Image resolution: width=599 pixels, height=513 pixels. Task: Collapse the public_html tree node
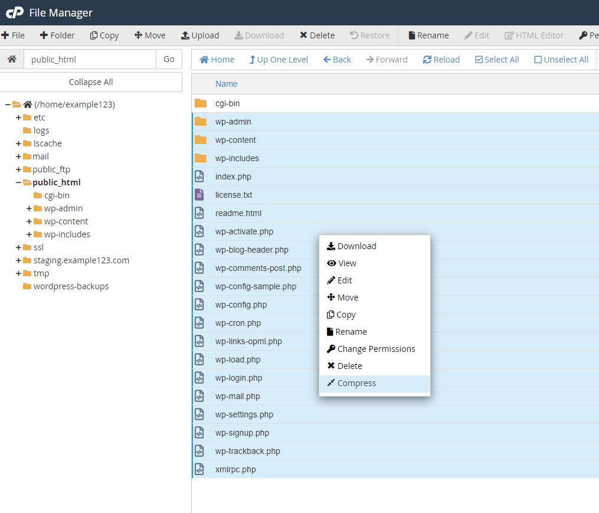[x=17, y=182]
